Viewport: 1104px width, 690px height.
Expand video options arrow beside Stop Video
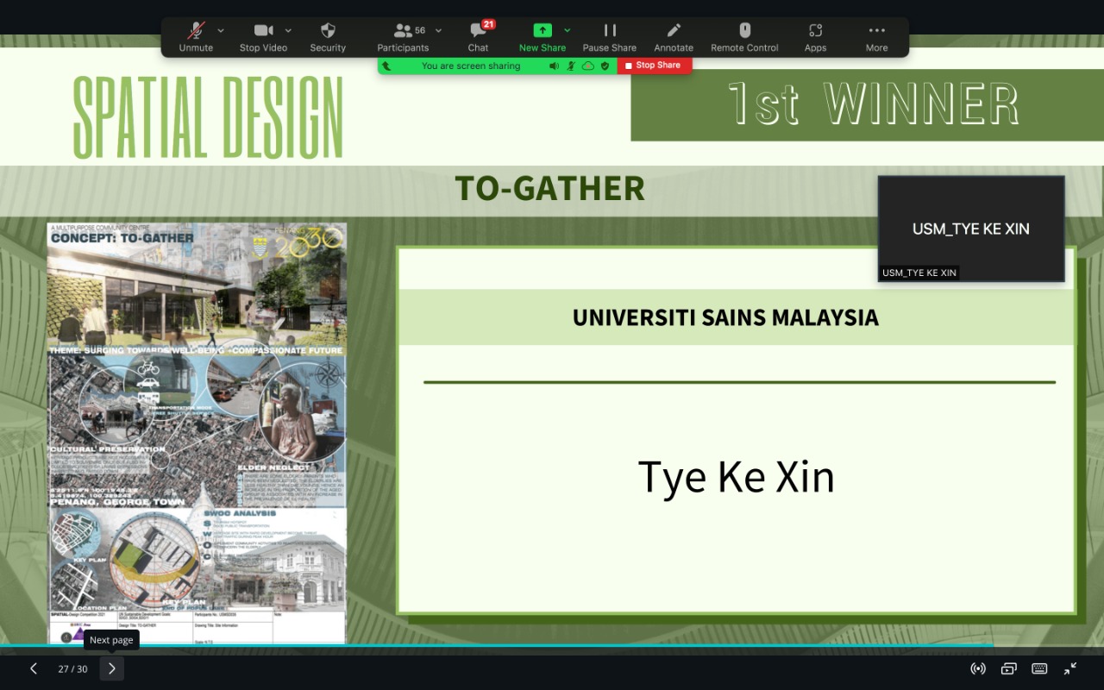coord(288,30)
